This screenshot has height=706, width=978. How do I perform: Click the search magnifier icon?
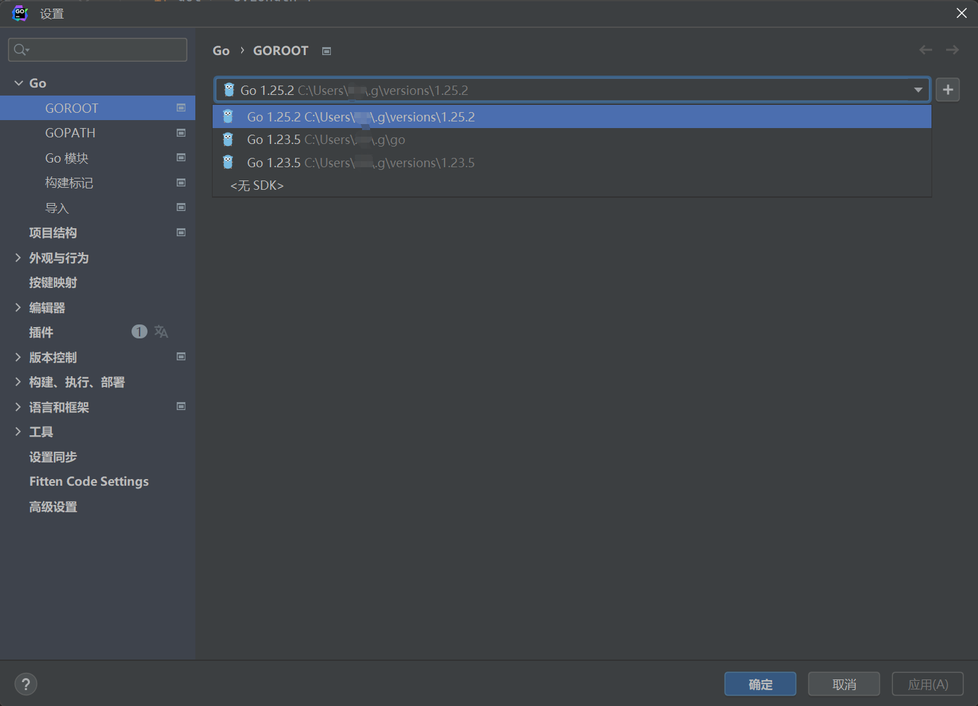point(21,50)
